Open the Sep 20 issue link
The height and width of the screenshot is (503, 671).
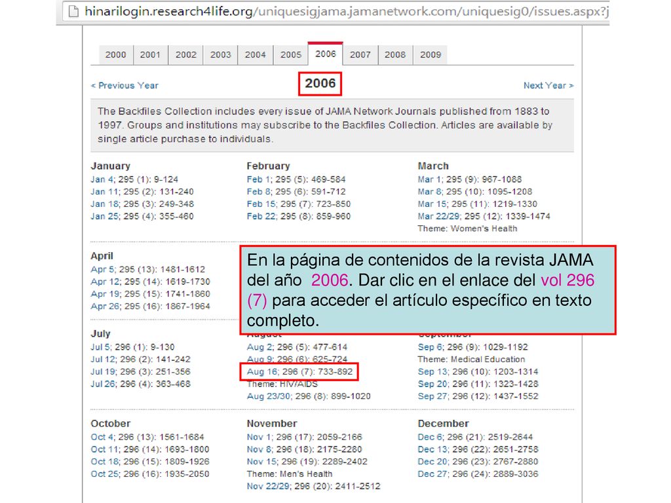[x=432, y=384]
